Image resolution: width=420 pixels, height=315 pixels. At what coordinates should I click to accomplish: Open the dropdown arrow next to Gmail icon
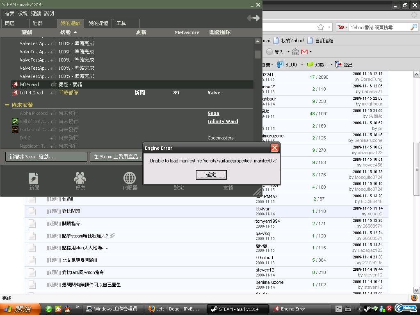311,52
